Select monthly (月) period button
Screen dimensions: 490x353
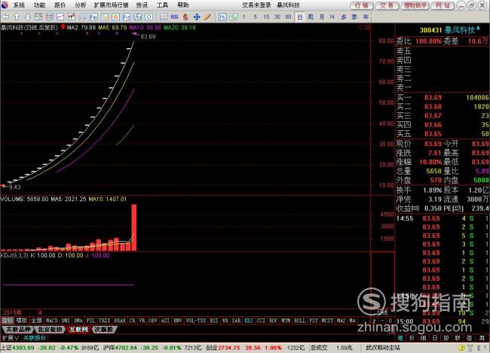point(322,17)
